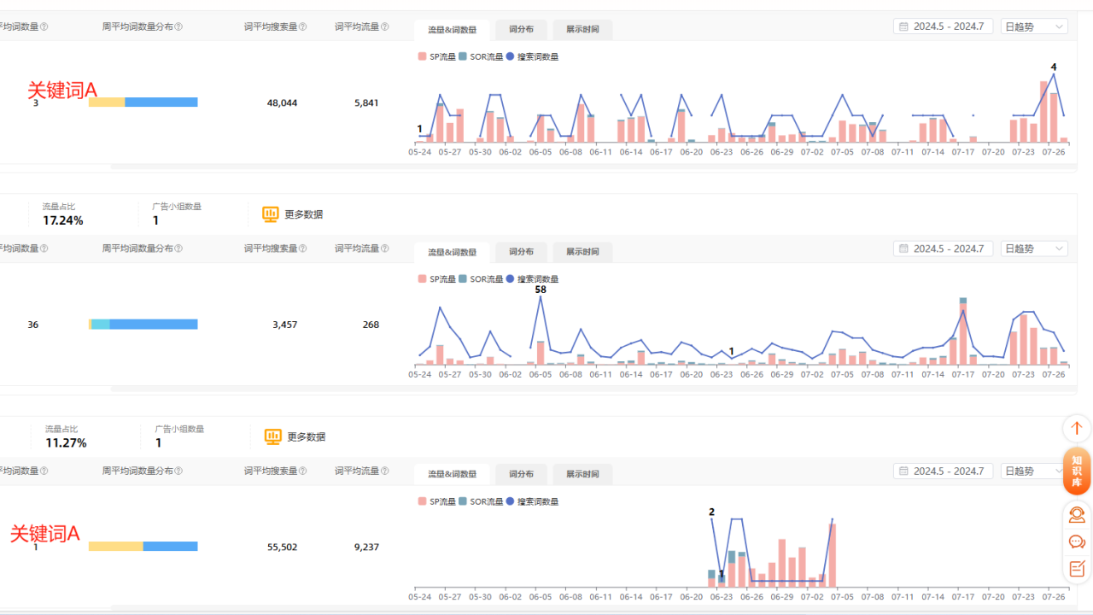Image resolution: width=1093 pixels, height=615 pixels.
Task: Open 更多数据 next to 17.24% share
Action: tap(292, 214)
